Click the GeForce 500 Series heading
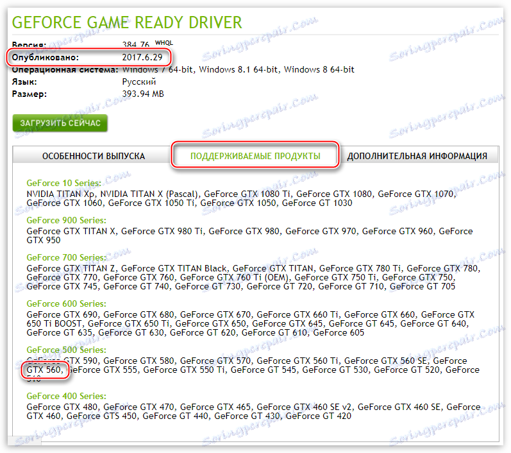This screenshot has height=453, width=511. 67,350
